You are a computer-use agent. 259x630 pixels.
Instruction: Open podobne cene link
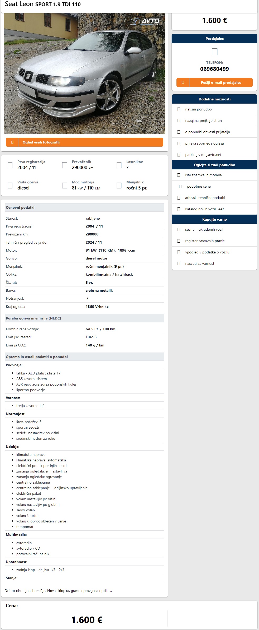(x=199, y=186)
